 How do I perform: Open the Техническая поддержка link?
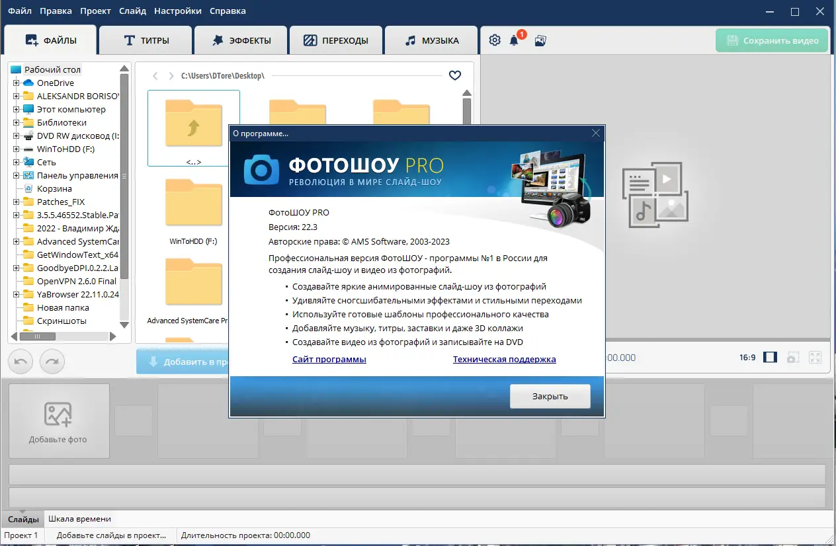coord(505,360)
